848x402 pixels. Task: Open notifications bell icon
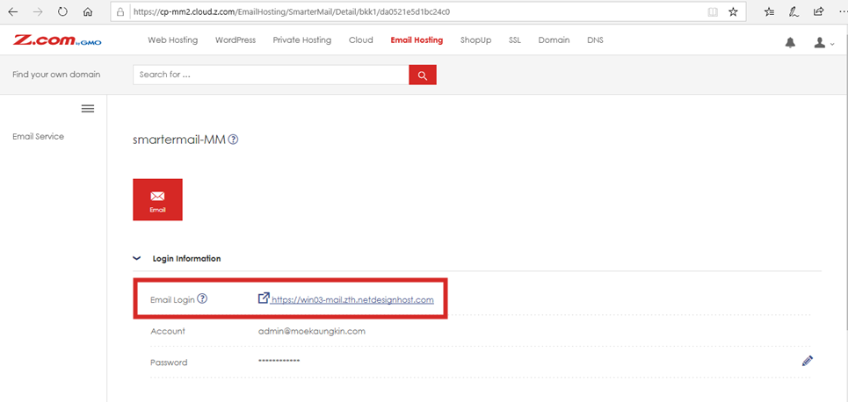point(790,43)
